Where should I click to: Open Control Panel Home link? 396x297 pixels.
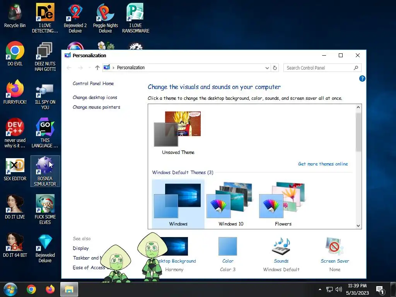tap(93, 84)
